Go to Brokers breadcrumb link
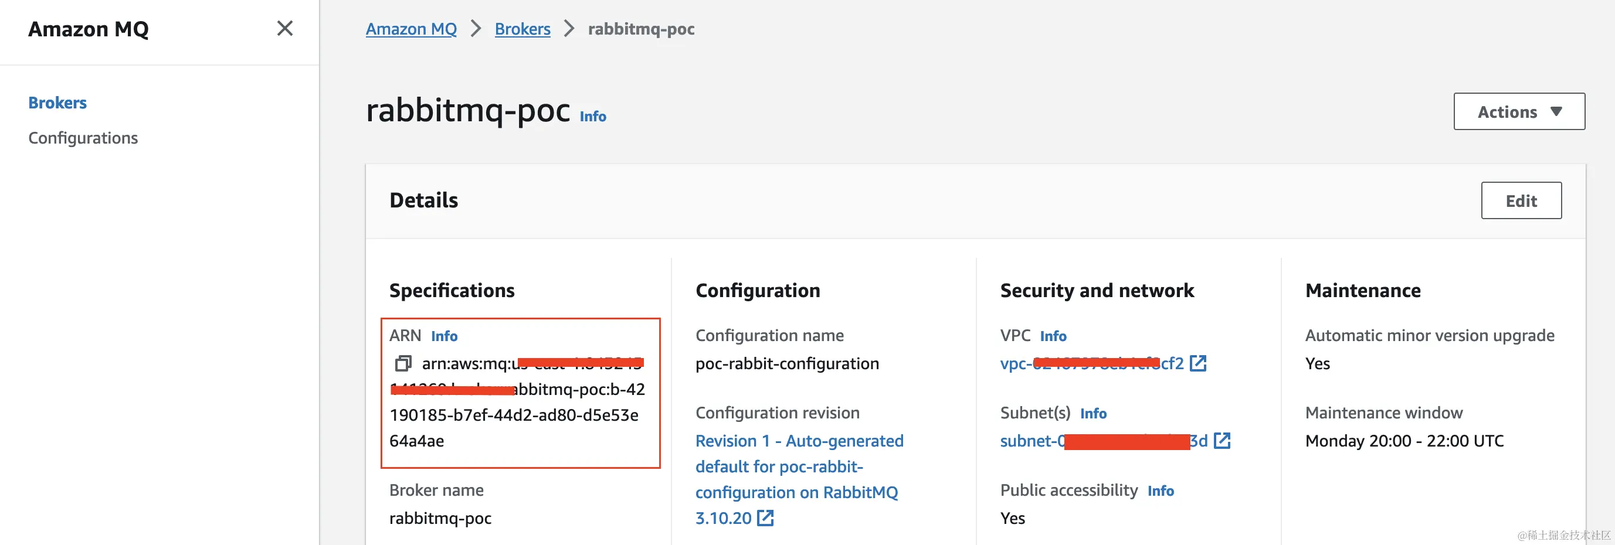Screen dimensions: 1615x545 tap(521, 29)
